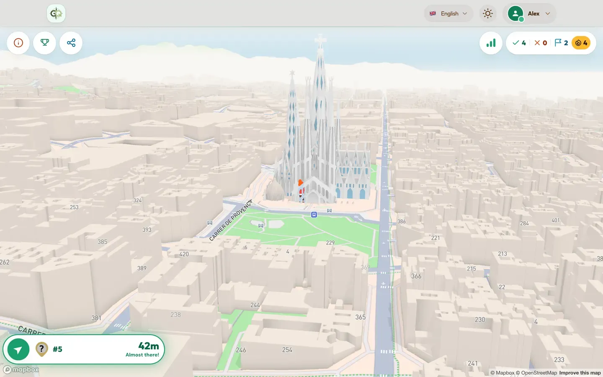This screenshot has height=377, width=603.
Task: Open the Mapbox attribution link
Action: pos(502,373)
